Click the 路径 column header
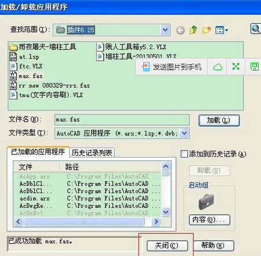This screenshot has width=261, height=256. (x=110, y=167)
